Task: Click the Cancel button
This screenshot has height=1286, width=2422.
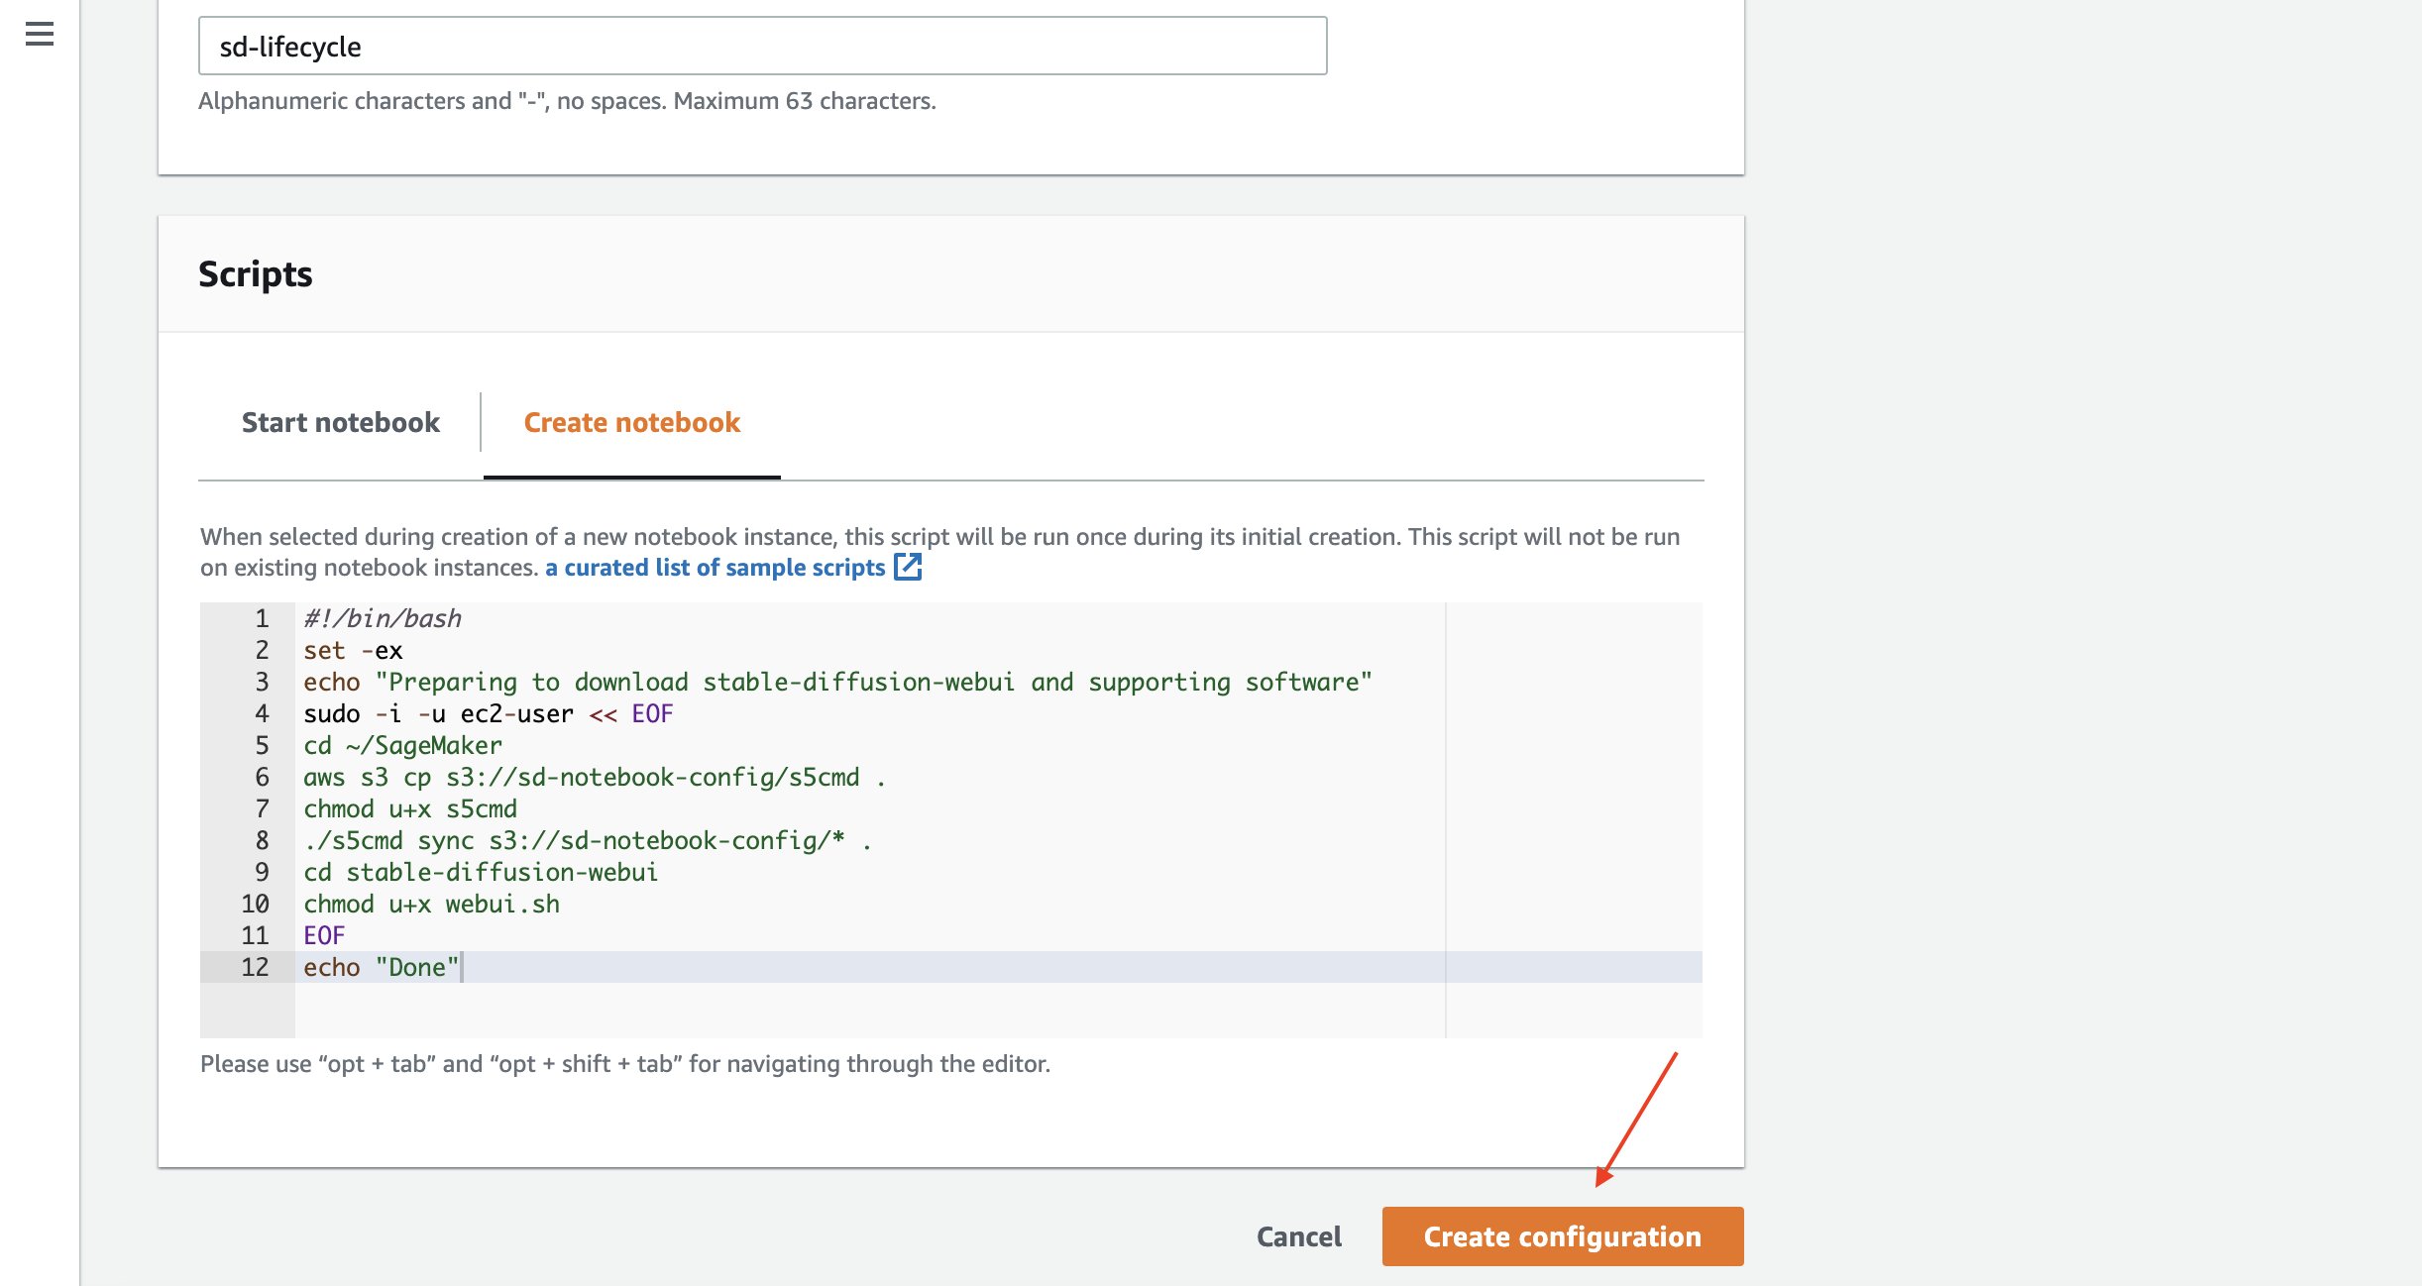Action: point(1298,1236)
